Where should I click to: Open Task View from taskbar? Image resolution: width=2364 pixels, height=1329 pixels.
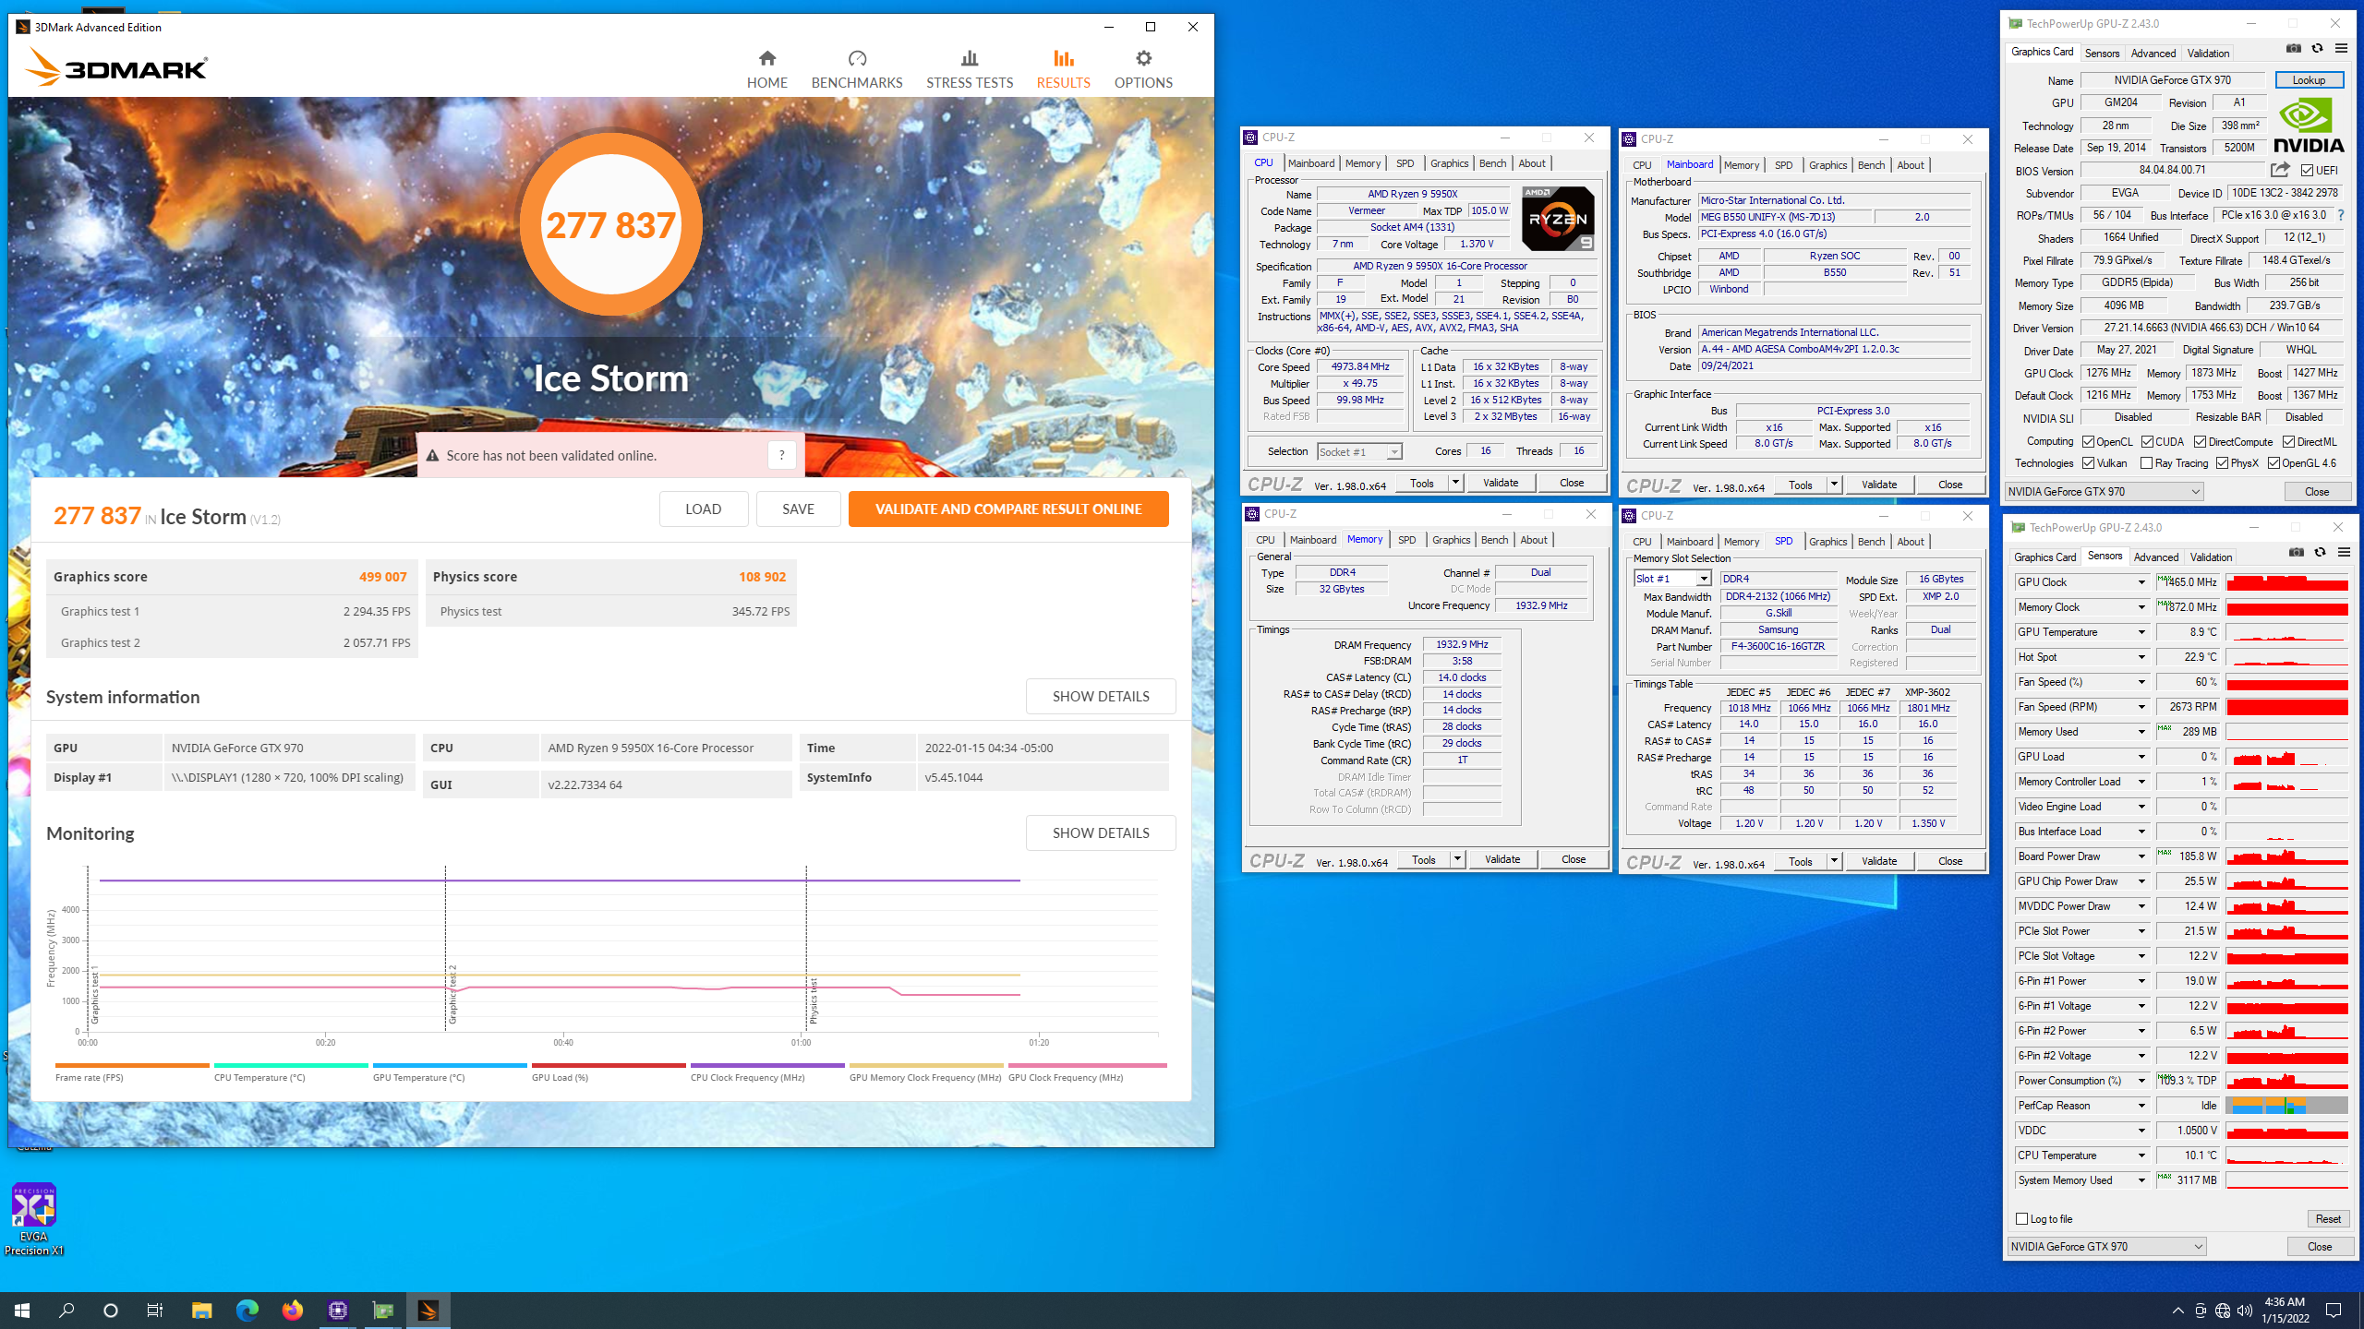(x=155, y=1311)
